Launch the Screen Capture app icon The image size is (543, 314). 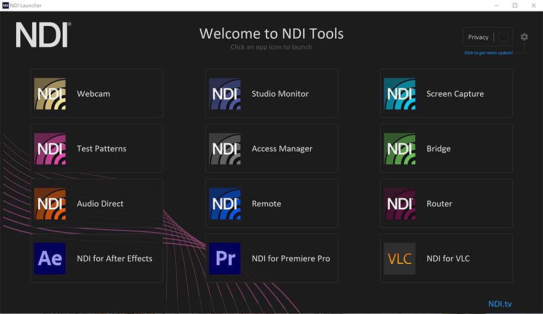[x=400, y=94]
